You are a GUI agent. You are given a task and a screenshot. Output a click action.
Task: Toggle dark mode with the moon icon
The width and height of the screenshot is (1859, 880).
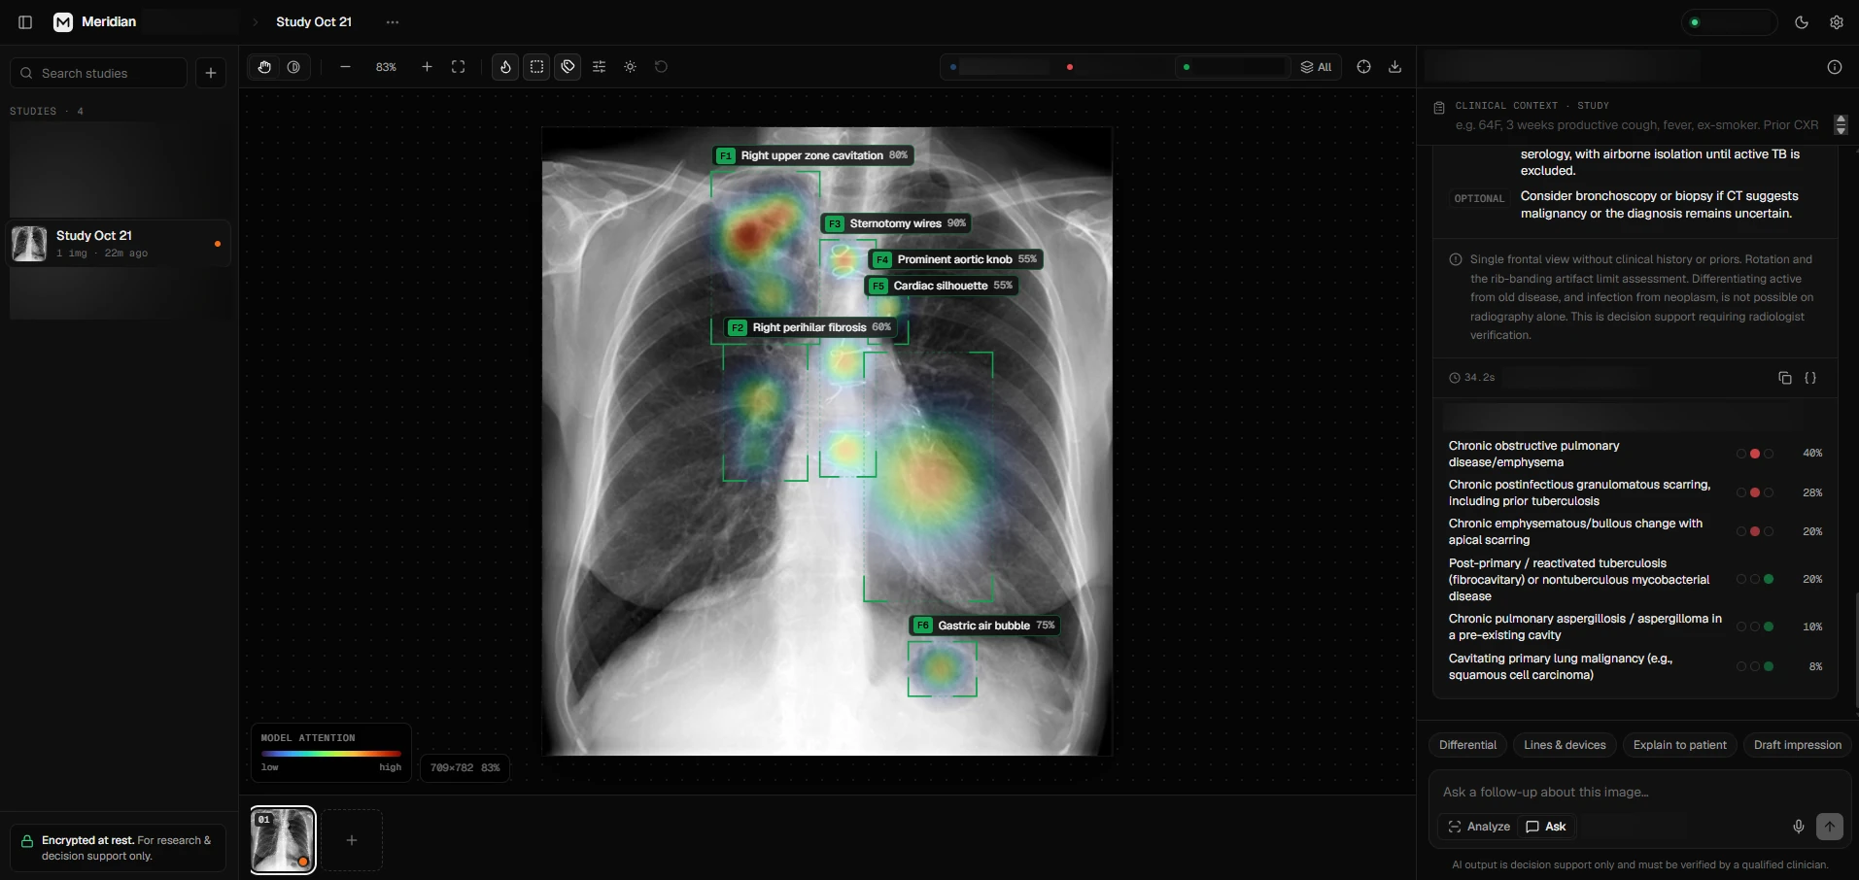coord(1802,22)
